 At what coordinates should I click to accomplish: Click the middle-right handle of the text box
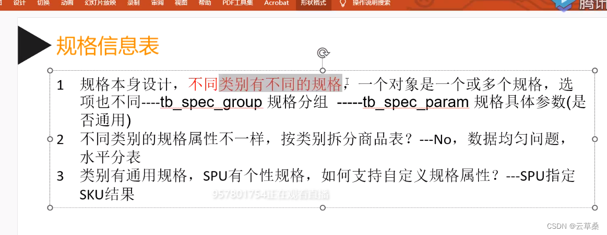(x=596, y=139)
